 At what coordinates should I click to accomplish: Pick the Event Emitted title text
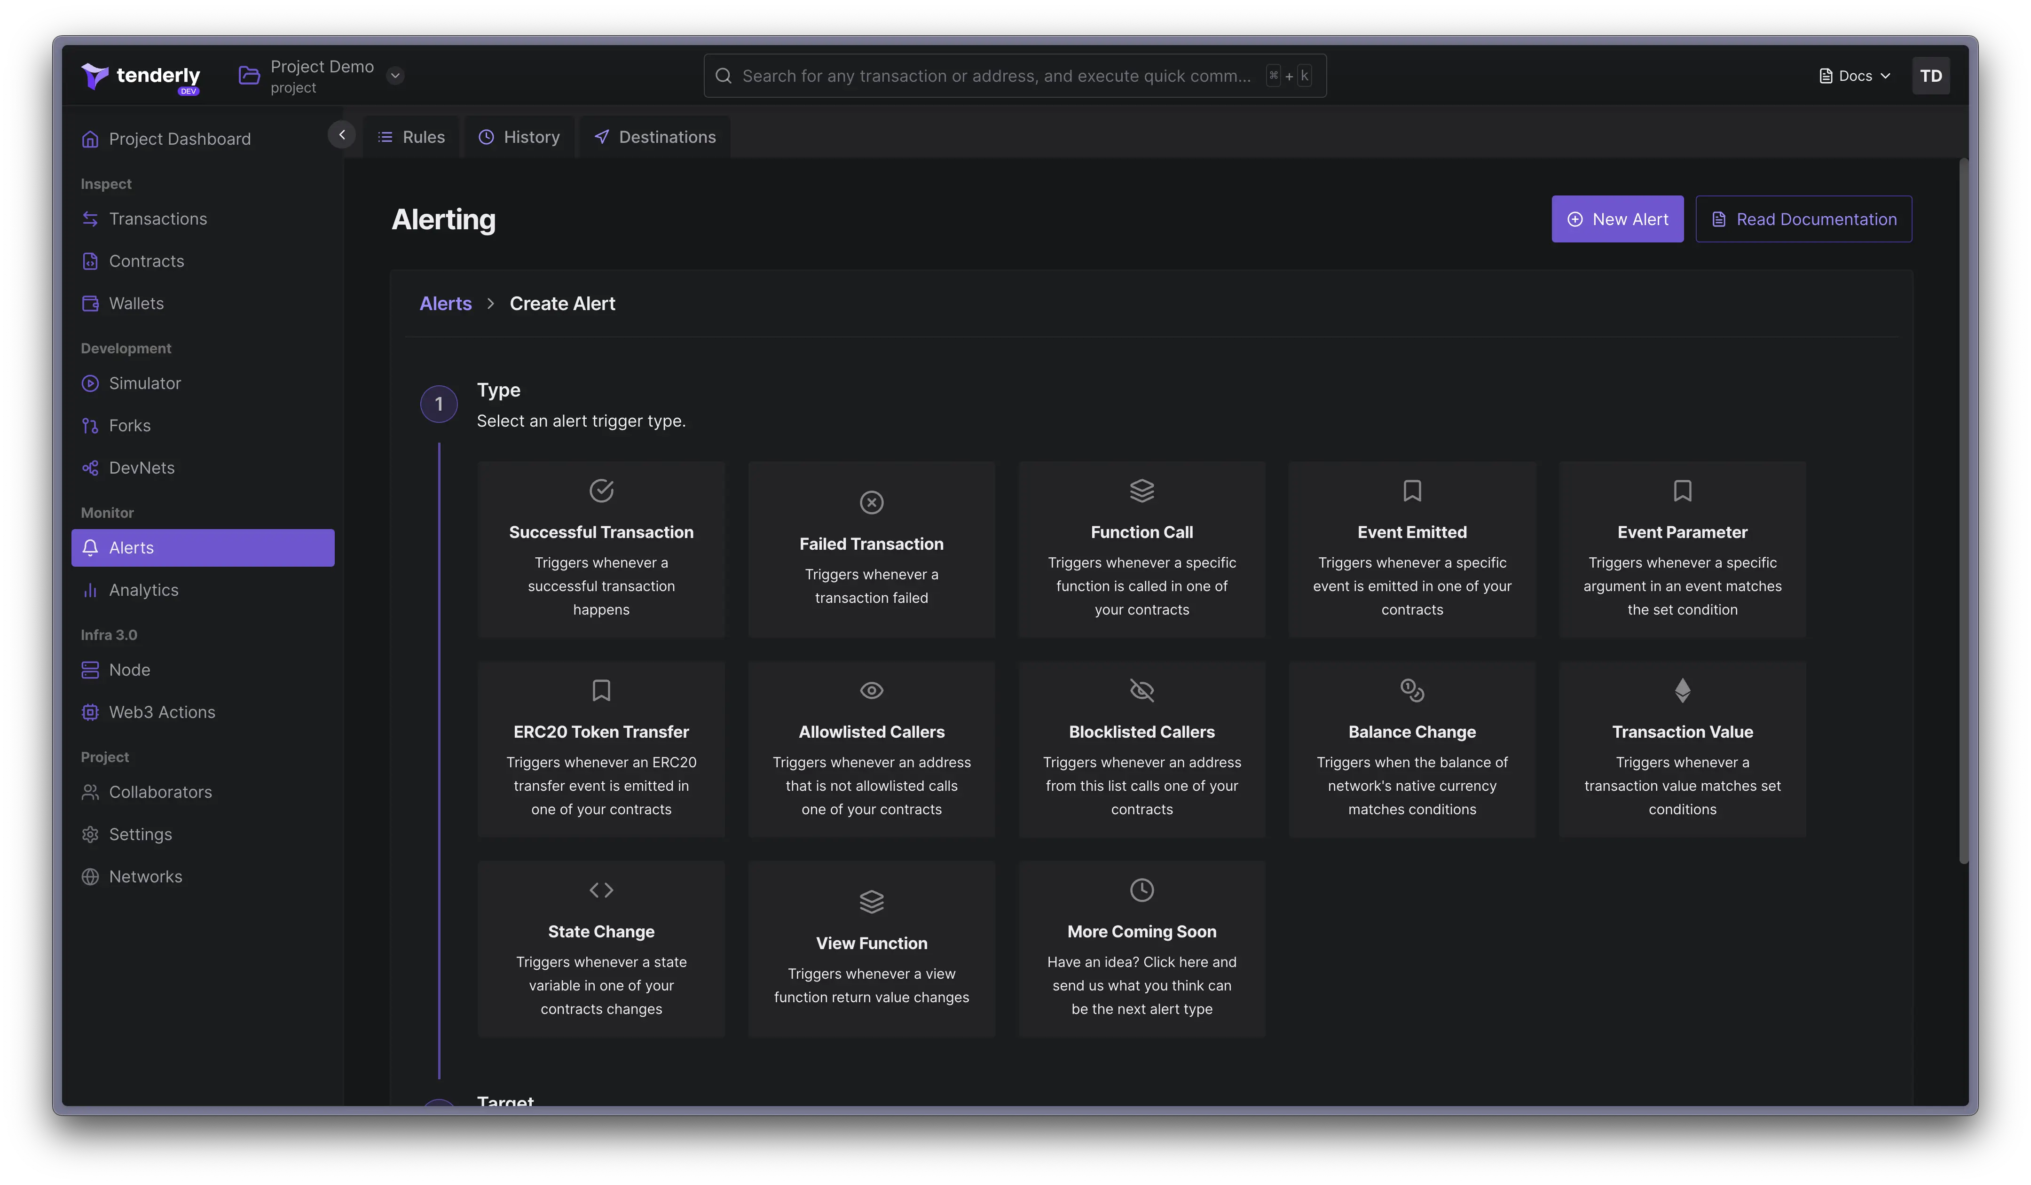click(1412, 532)
